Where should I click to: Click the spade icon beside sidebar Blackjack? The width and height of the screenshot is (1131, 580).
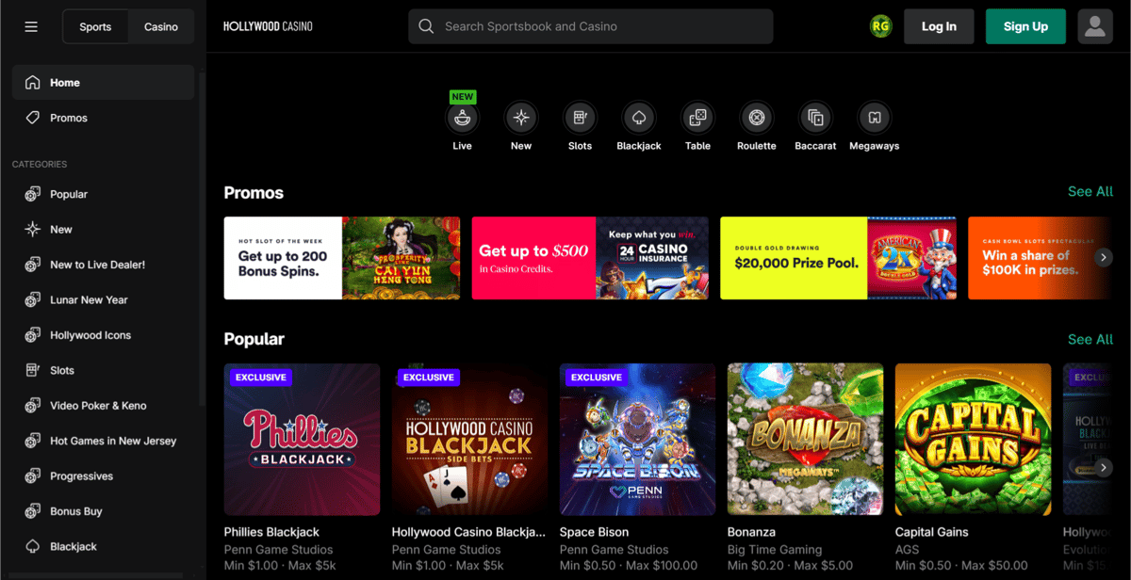point(33,547)
